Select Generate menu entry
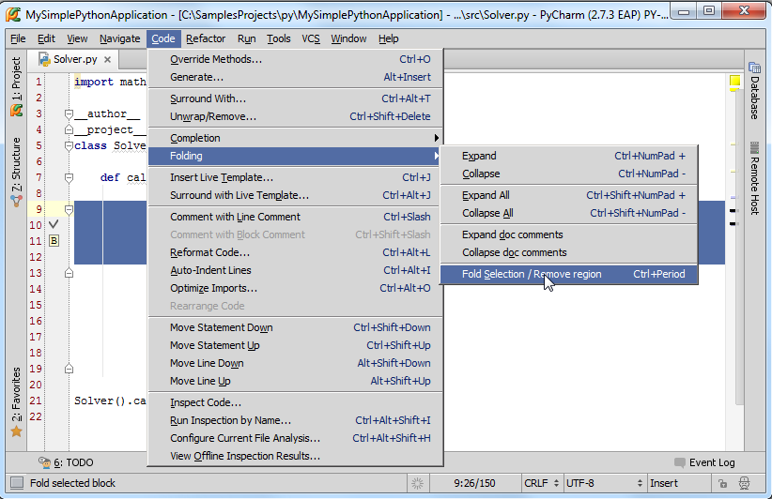Viewport: 772px width, 499px height. tap(296, 77)
